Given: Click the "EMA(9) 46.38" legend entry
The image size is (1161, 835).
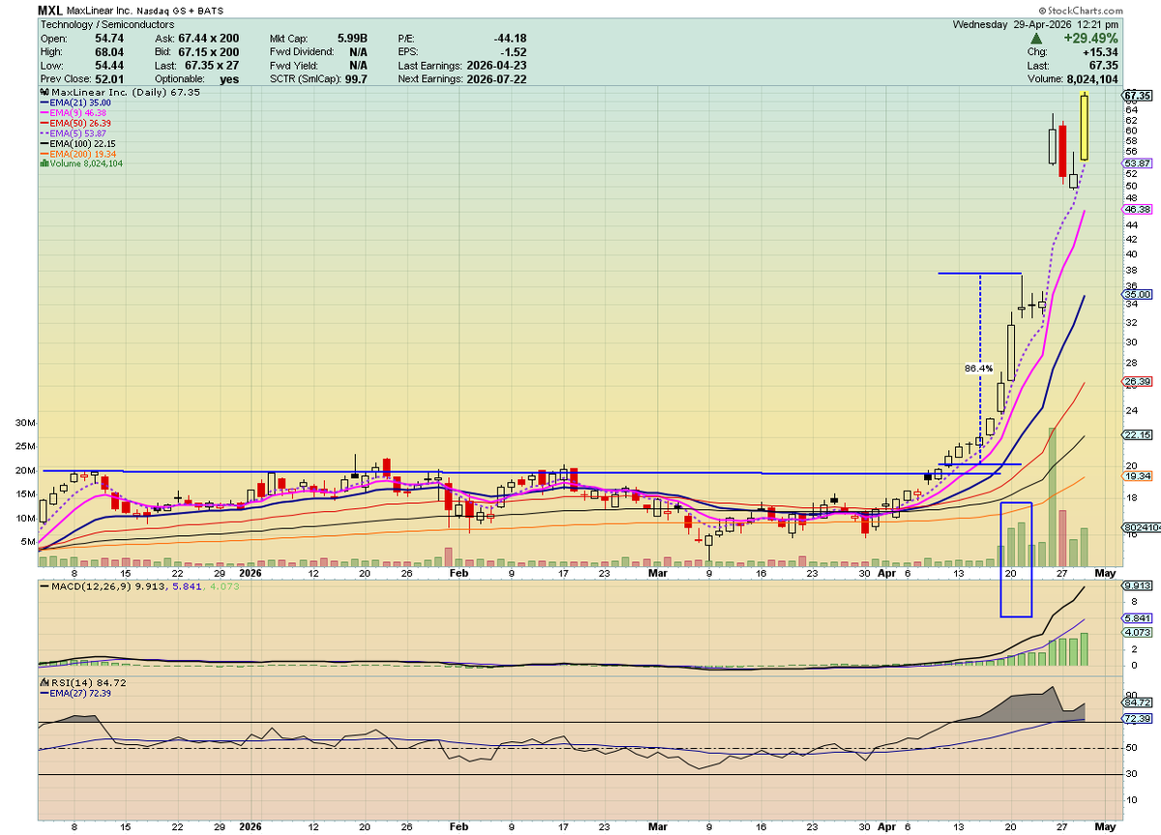Looking at the screenshot, I should point(76,113).
